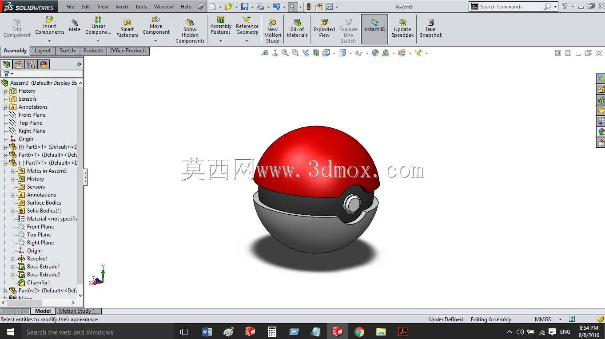Click the Edit Appearance color ball icon

pos(375,53)
